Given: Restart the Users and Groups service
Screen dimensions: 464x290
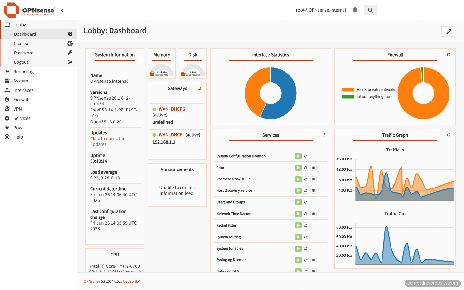Looking at the screenshot, I should 306,202.
